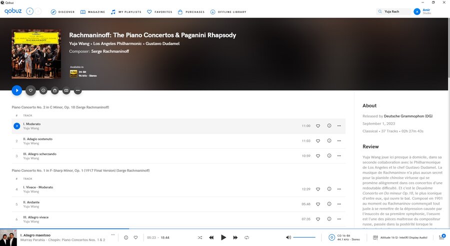Skip to next track

pos(235,238)
